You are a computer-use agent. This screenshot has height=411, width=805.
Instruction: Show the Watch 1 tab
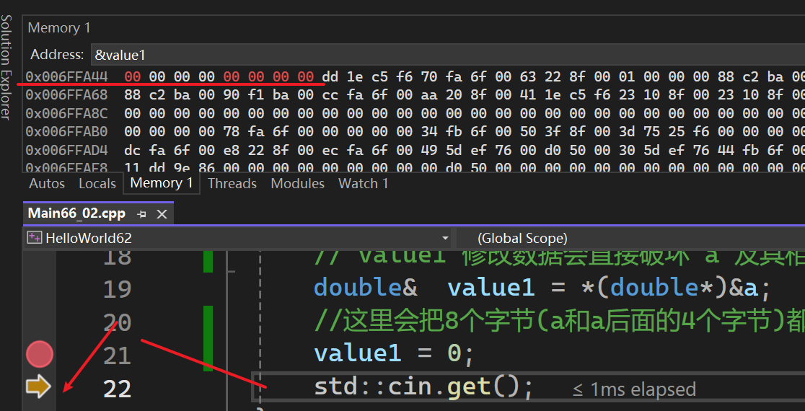tap(364, 183)
